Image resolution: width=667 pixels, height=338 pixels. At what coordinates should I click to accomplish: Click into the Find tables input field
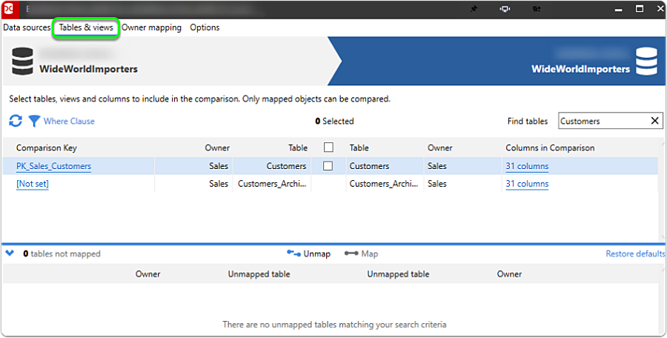pyautogui.click(x=600, y=121)
